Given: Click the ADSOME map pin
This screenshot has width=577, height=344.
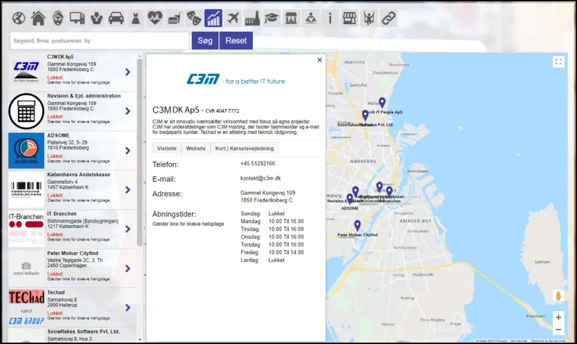Looking at the screenshot, I should click(x=350, y=199).
